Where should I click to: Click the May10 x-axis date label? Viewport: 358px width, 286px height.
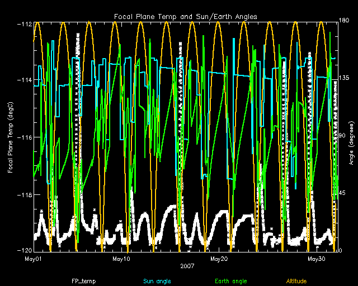click(121, 259)
